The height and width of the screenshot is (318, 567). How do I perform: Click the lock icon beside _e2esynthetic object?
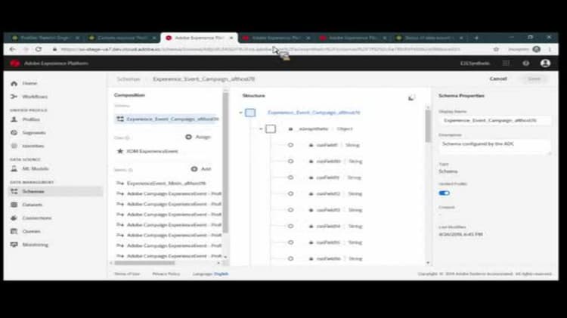[x=290, y=129]
